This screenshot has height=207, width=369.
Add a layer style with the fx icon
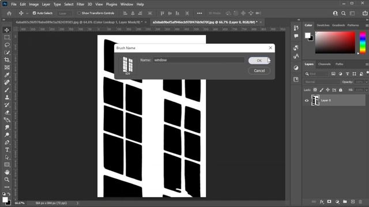coord(322,202)
